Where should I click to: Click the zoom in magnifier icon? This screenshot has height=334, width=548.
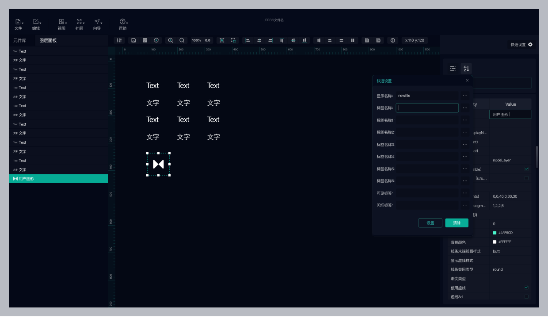171,40
